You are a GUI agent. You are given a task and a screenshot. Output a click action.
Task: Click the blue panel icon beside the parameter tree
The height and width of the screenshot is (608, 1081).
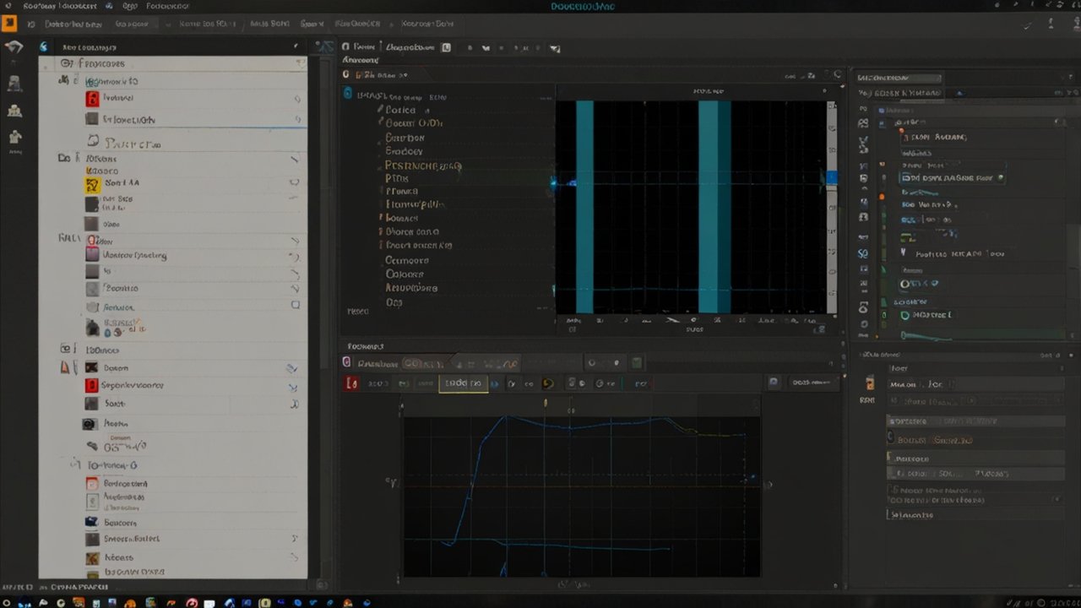click(347, 93)
